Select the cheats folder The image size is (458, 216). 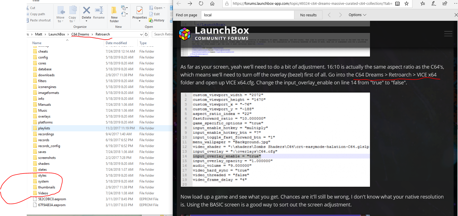click(43, 51)
